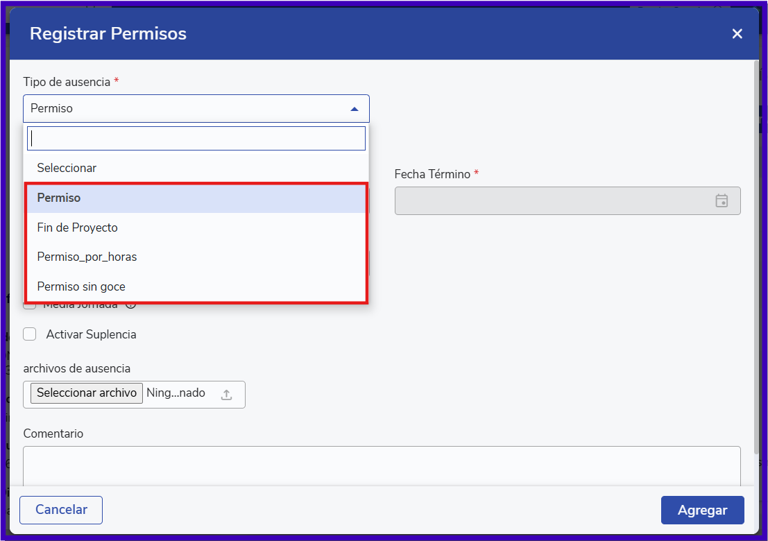The height and width of the screenshot is (541, 768).
Task: Choose Permiso sin goce option
Action: point(81,286)
